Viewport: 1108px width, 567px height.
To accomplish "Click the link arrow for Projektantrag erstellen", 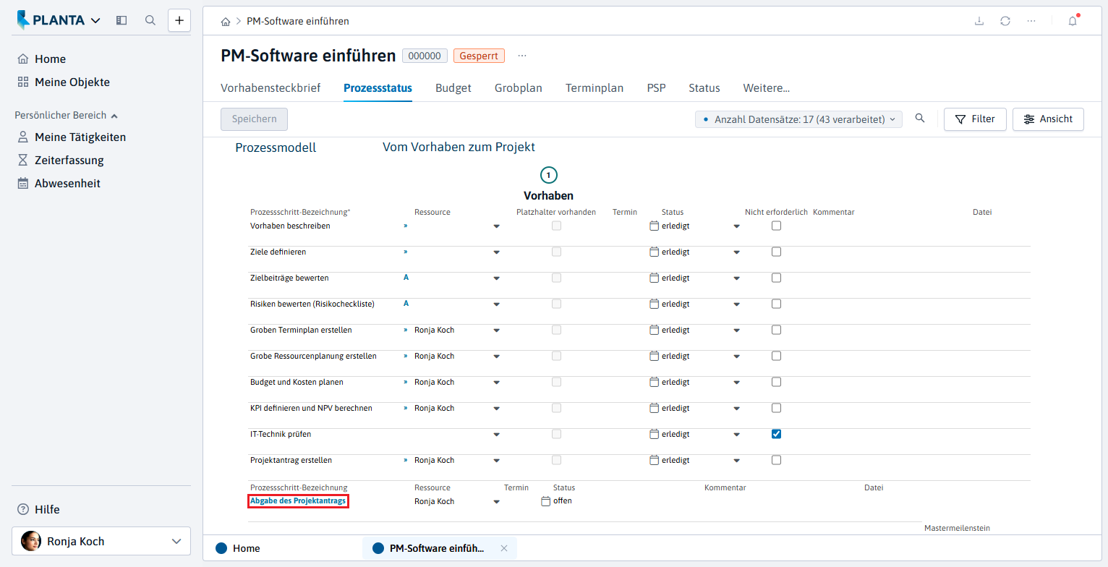I will point(406,460).
